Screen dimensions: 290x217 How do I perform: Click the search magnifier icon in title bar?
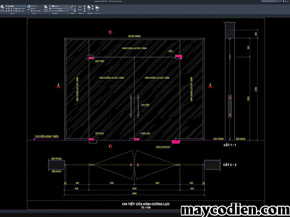[281, 1]
